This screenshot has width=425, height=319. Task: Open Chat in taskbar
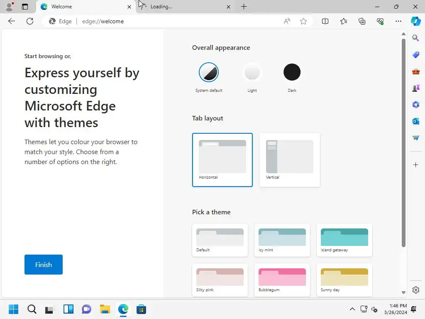click(x=86, y=309)
